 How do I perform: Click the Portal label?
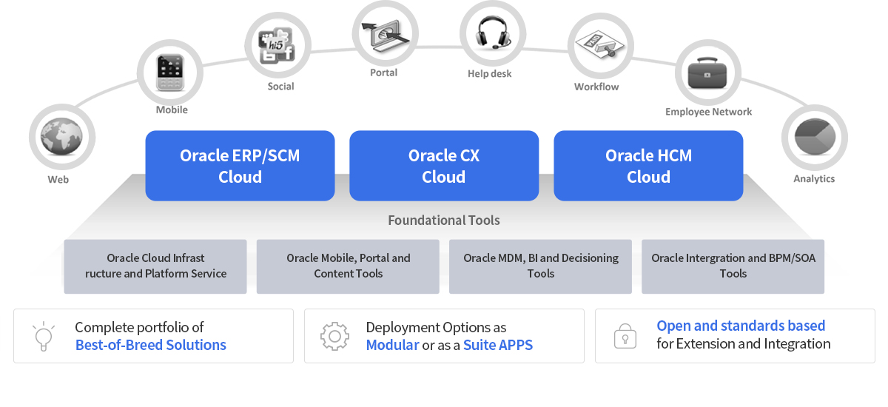pyautogui.click(x=384, y=73)
